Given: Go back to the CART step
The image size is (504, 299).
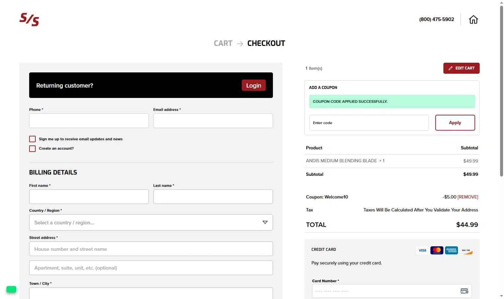Looking at the screenshot, I should pyautogui.click(x=223, y=43).
